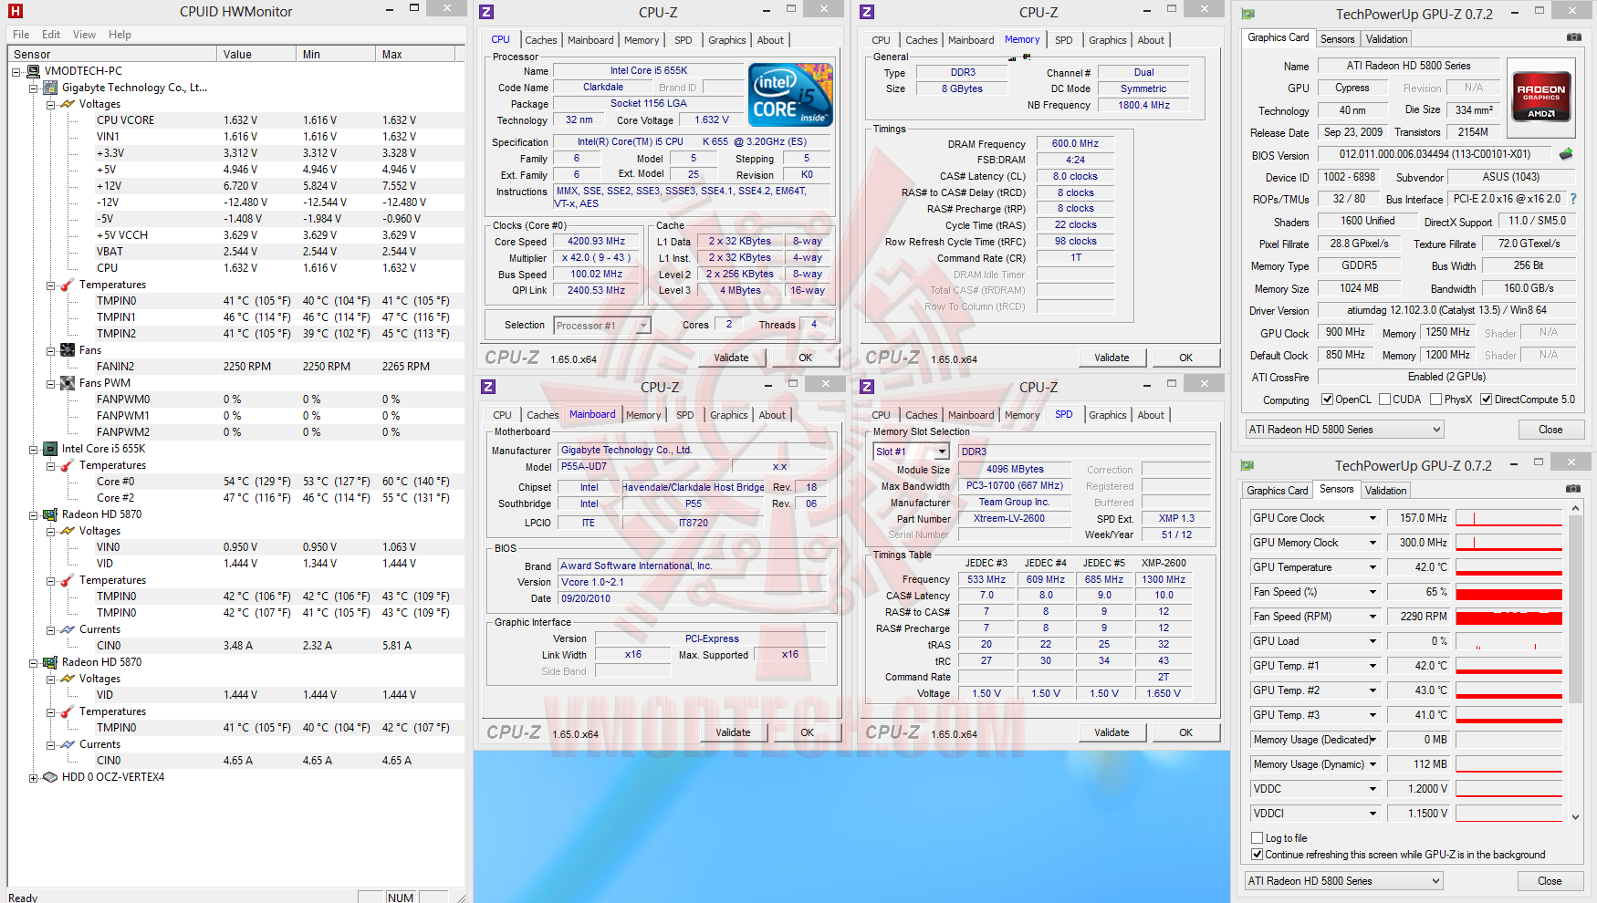Screen dimensions: 1597x903
Task: Collapse the VMODTECH-PC root tree node
Action: pos(16,71)
